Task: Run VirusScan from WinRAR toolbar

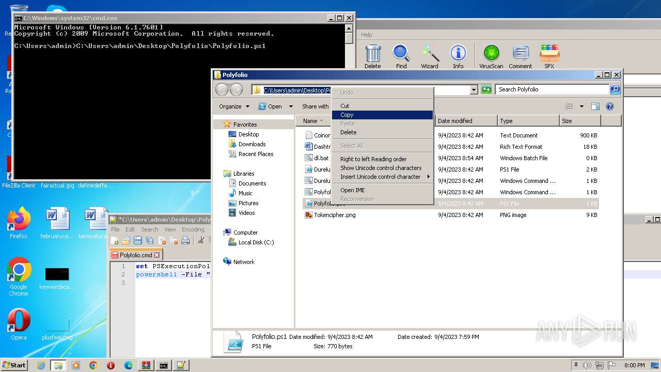Action: (491, 56)
